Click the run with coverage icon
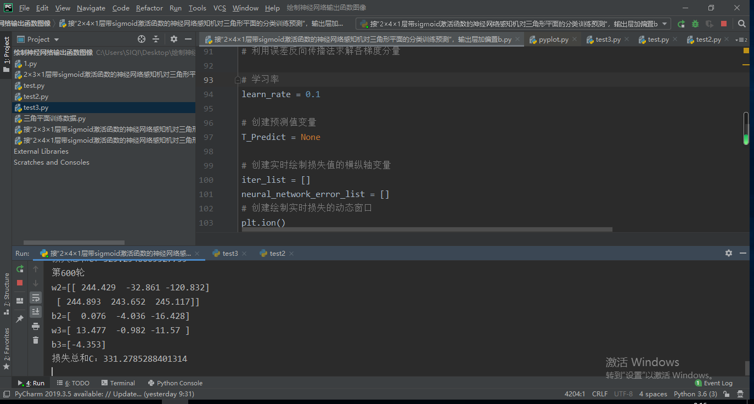The image size is (754, 404). tap(710, 24)
